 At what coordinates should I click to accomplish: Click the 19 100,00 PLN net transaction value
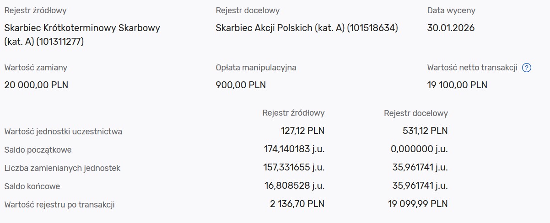pos(457,85)
